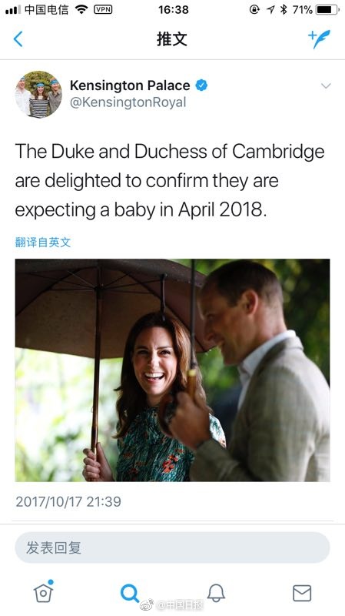
Task: Click the 2017/10/17 21:39 timestamp
Action: click(68, 502)
